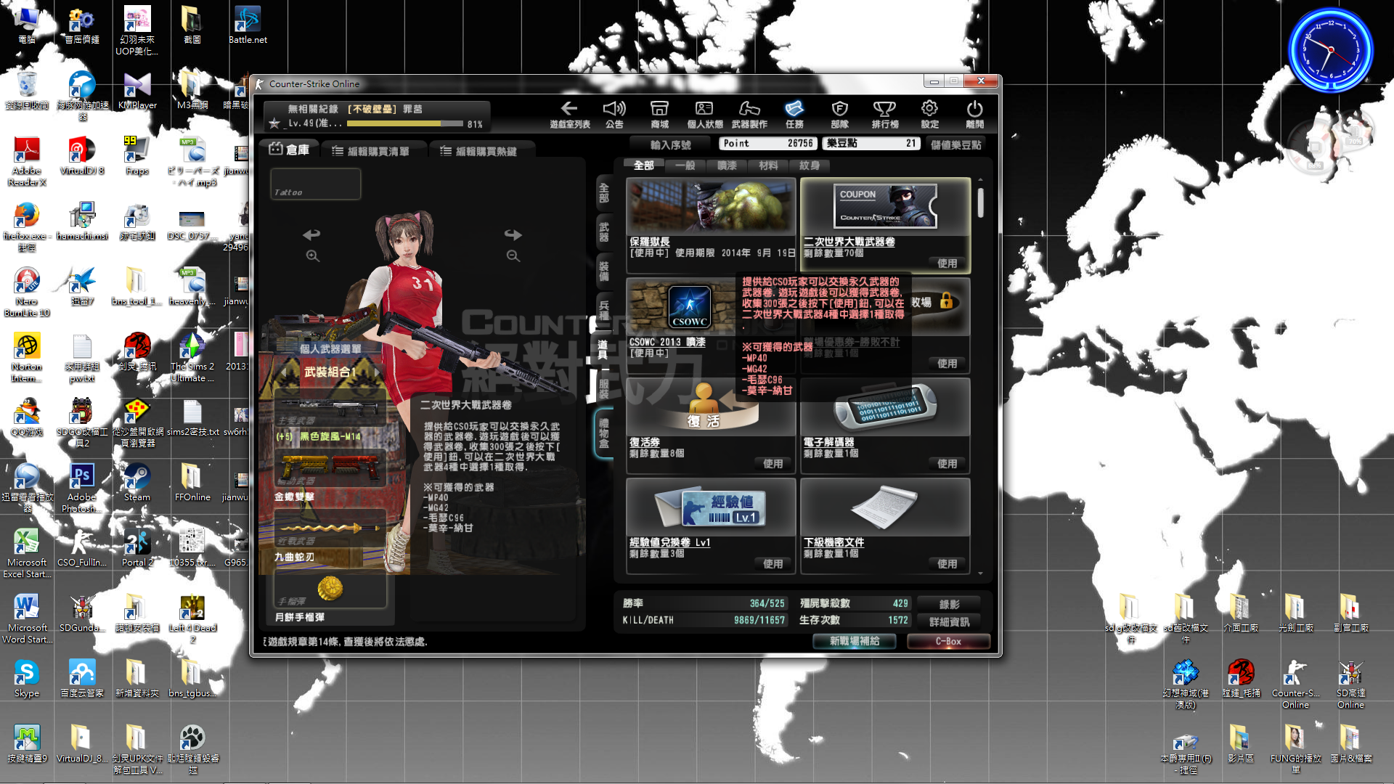Open VirtualDJ 8 desktop shortcut
This screenshot has height=784, width=1394.
tap(81, 156)
